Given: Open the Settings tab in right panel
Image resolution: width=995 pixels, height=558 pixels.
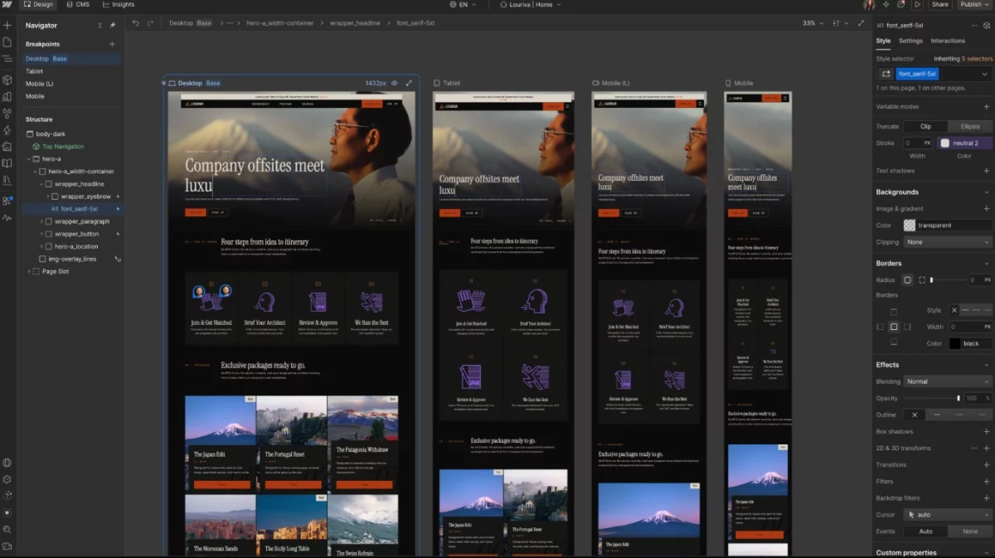Looking at the screenshot, I should (x=910, y=41).
